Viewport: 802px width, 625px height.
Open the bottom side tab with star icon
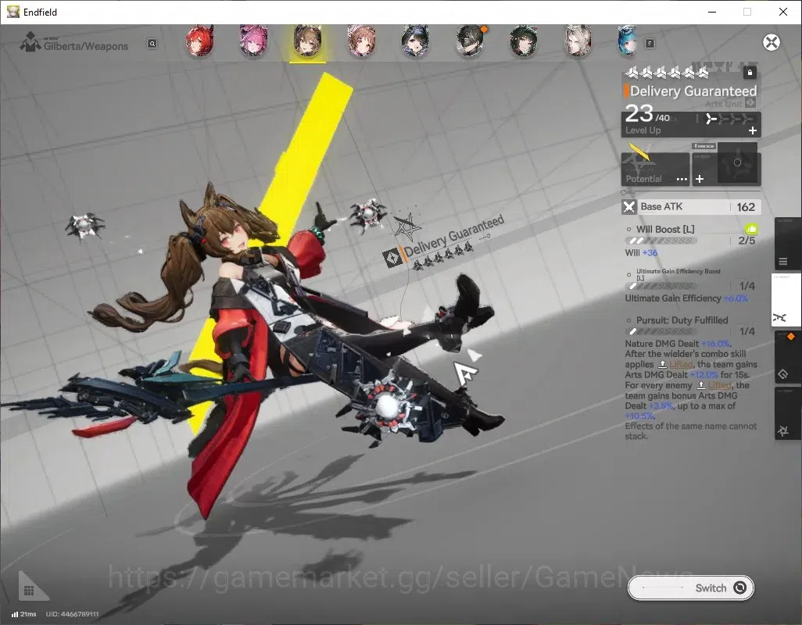(787, 413)
